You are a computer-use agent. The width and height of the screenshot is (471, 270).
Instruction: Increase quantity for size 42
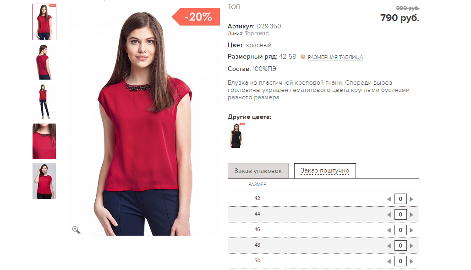[x=411, y=199]
